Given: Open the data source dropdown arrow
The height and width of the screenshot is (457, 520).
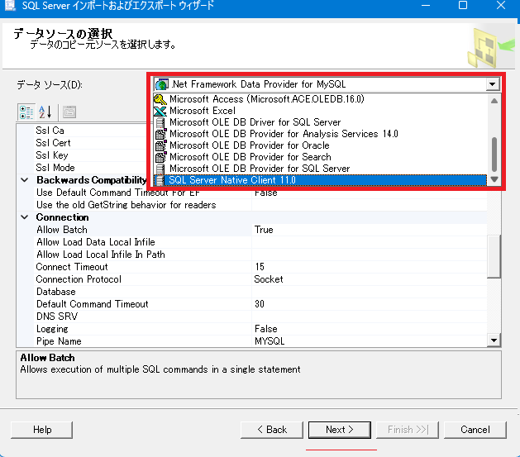Looking at the screenshot, I should click(x=493, y=84).
